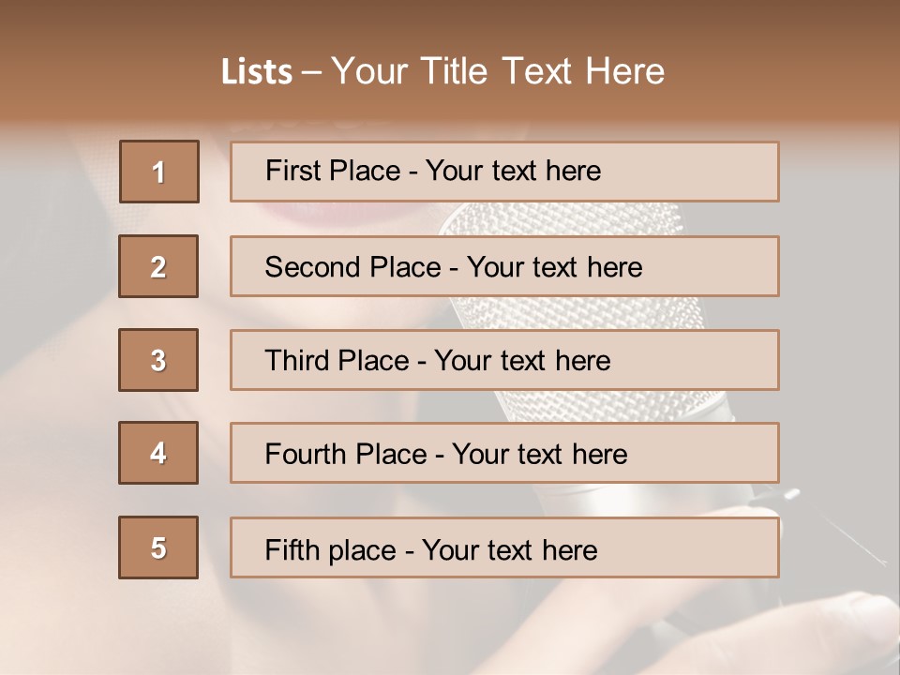The width and height of the screenshot is (900, 675).
Task: Select the First Place text bar
Action: click(504, 172)
